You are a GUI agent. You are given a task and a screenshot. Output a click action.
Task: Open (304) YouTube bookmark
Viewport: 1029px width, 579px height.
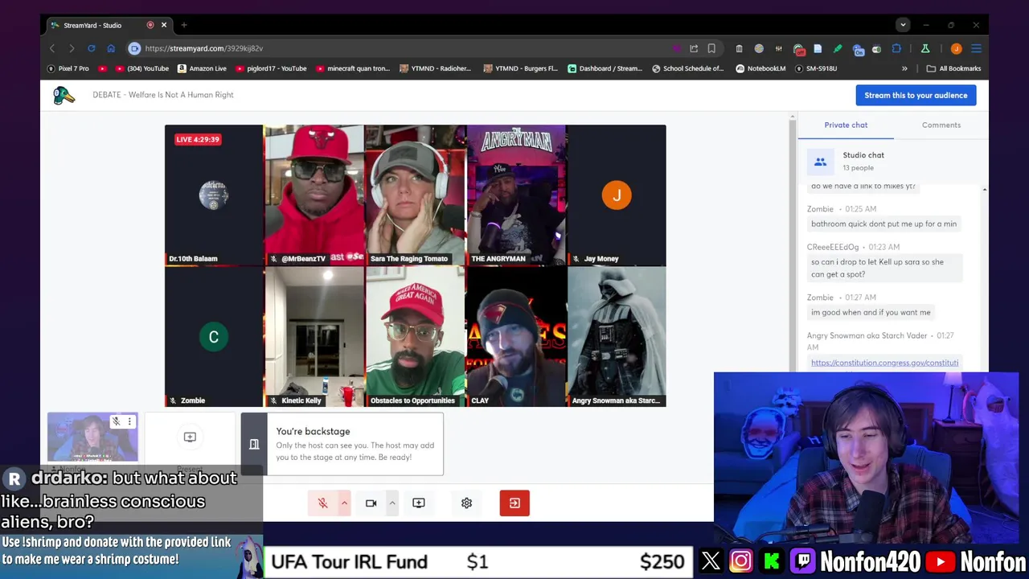(x=144, y=68)
